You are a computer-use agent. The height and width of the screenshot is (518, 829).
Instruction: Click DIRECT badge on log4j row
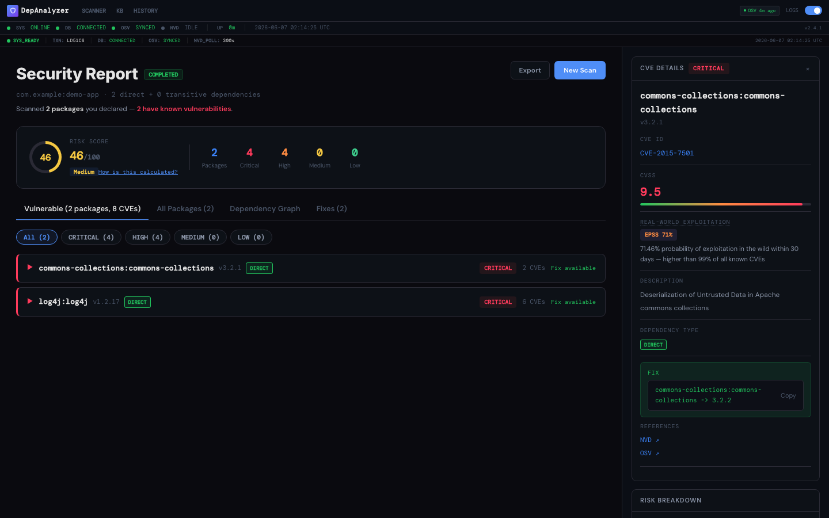point(138,302)
